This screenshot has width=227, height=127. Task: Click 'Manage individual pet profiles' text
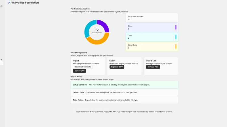[x=159, y=63]
